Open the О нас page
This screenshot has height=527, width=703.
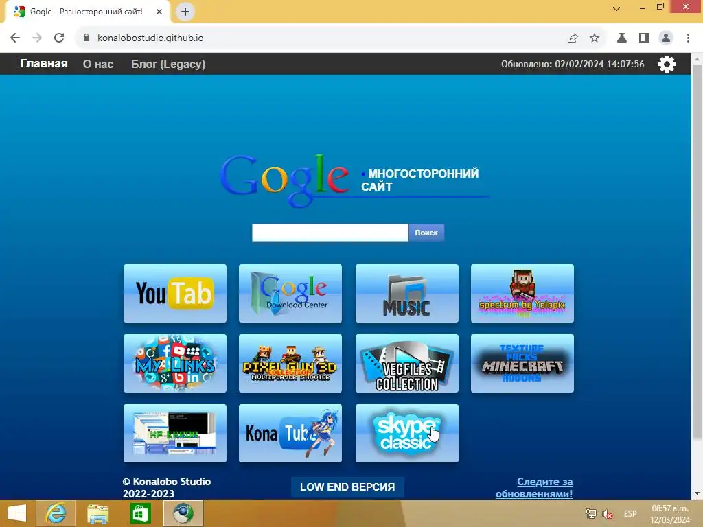98,64
